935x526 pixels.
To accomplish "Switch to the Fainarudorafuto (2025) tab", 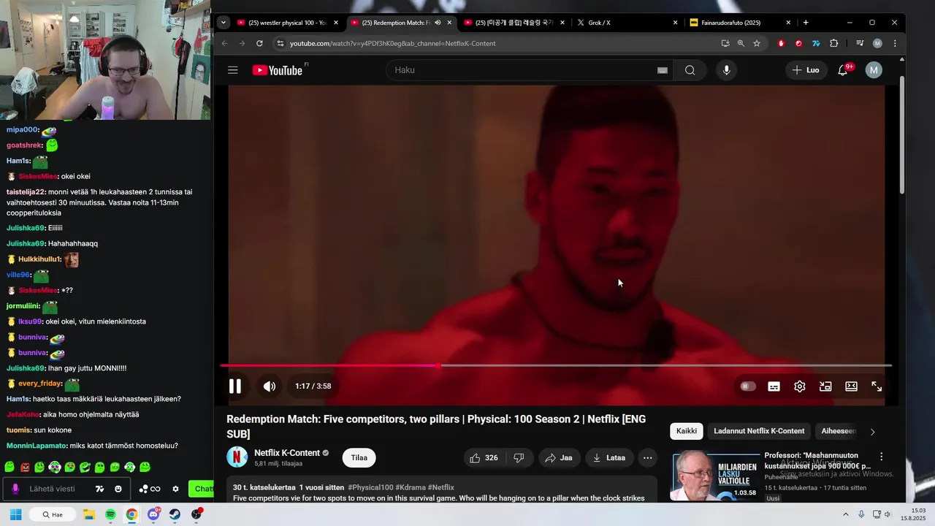I will coord(730,23).
